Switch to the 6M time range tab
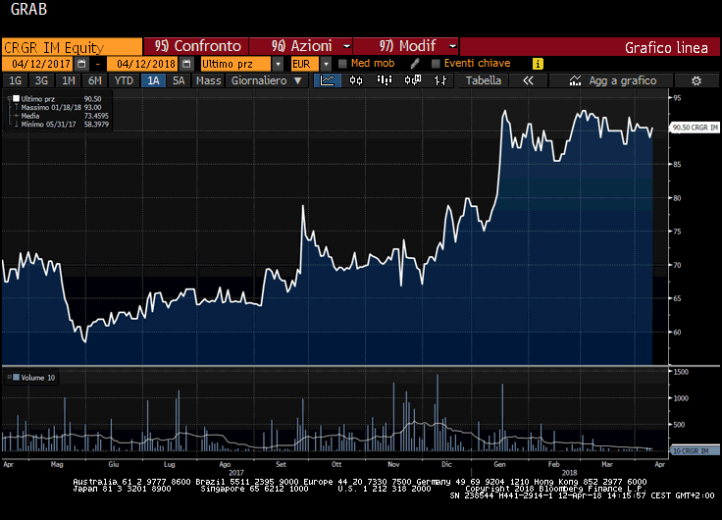722x520 pixels. pos(94,80)
